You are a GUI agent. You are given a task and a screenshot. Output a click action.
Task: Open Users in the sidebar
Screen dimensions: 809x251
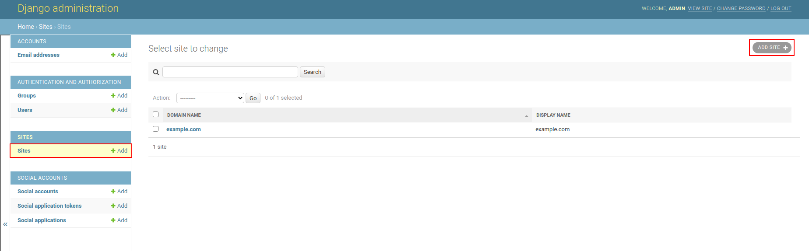click(25, 110)
